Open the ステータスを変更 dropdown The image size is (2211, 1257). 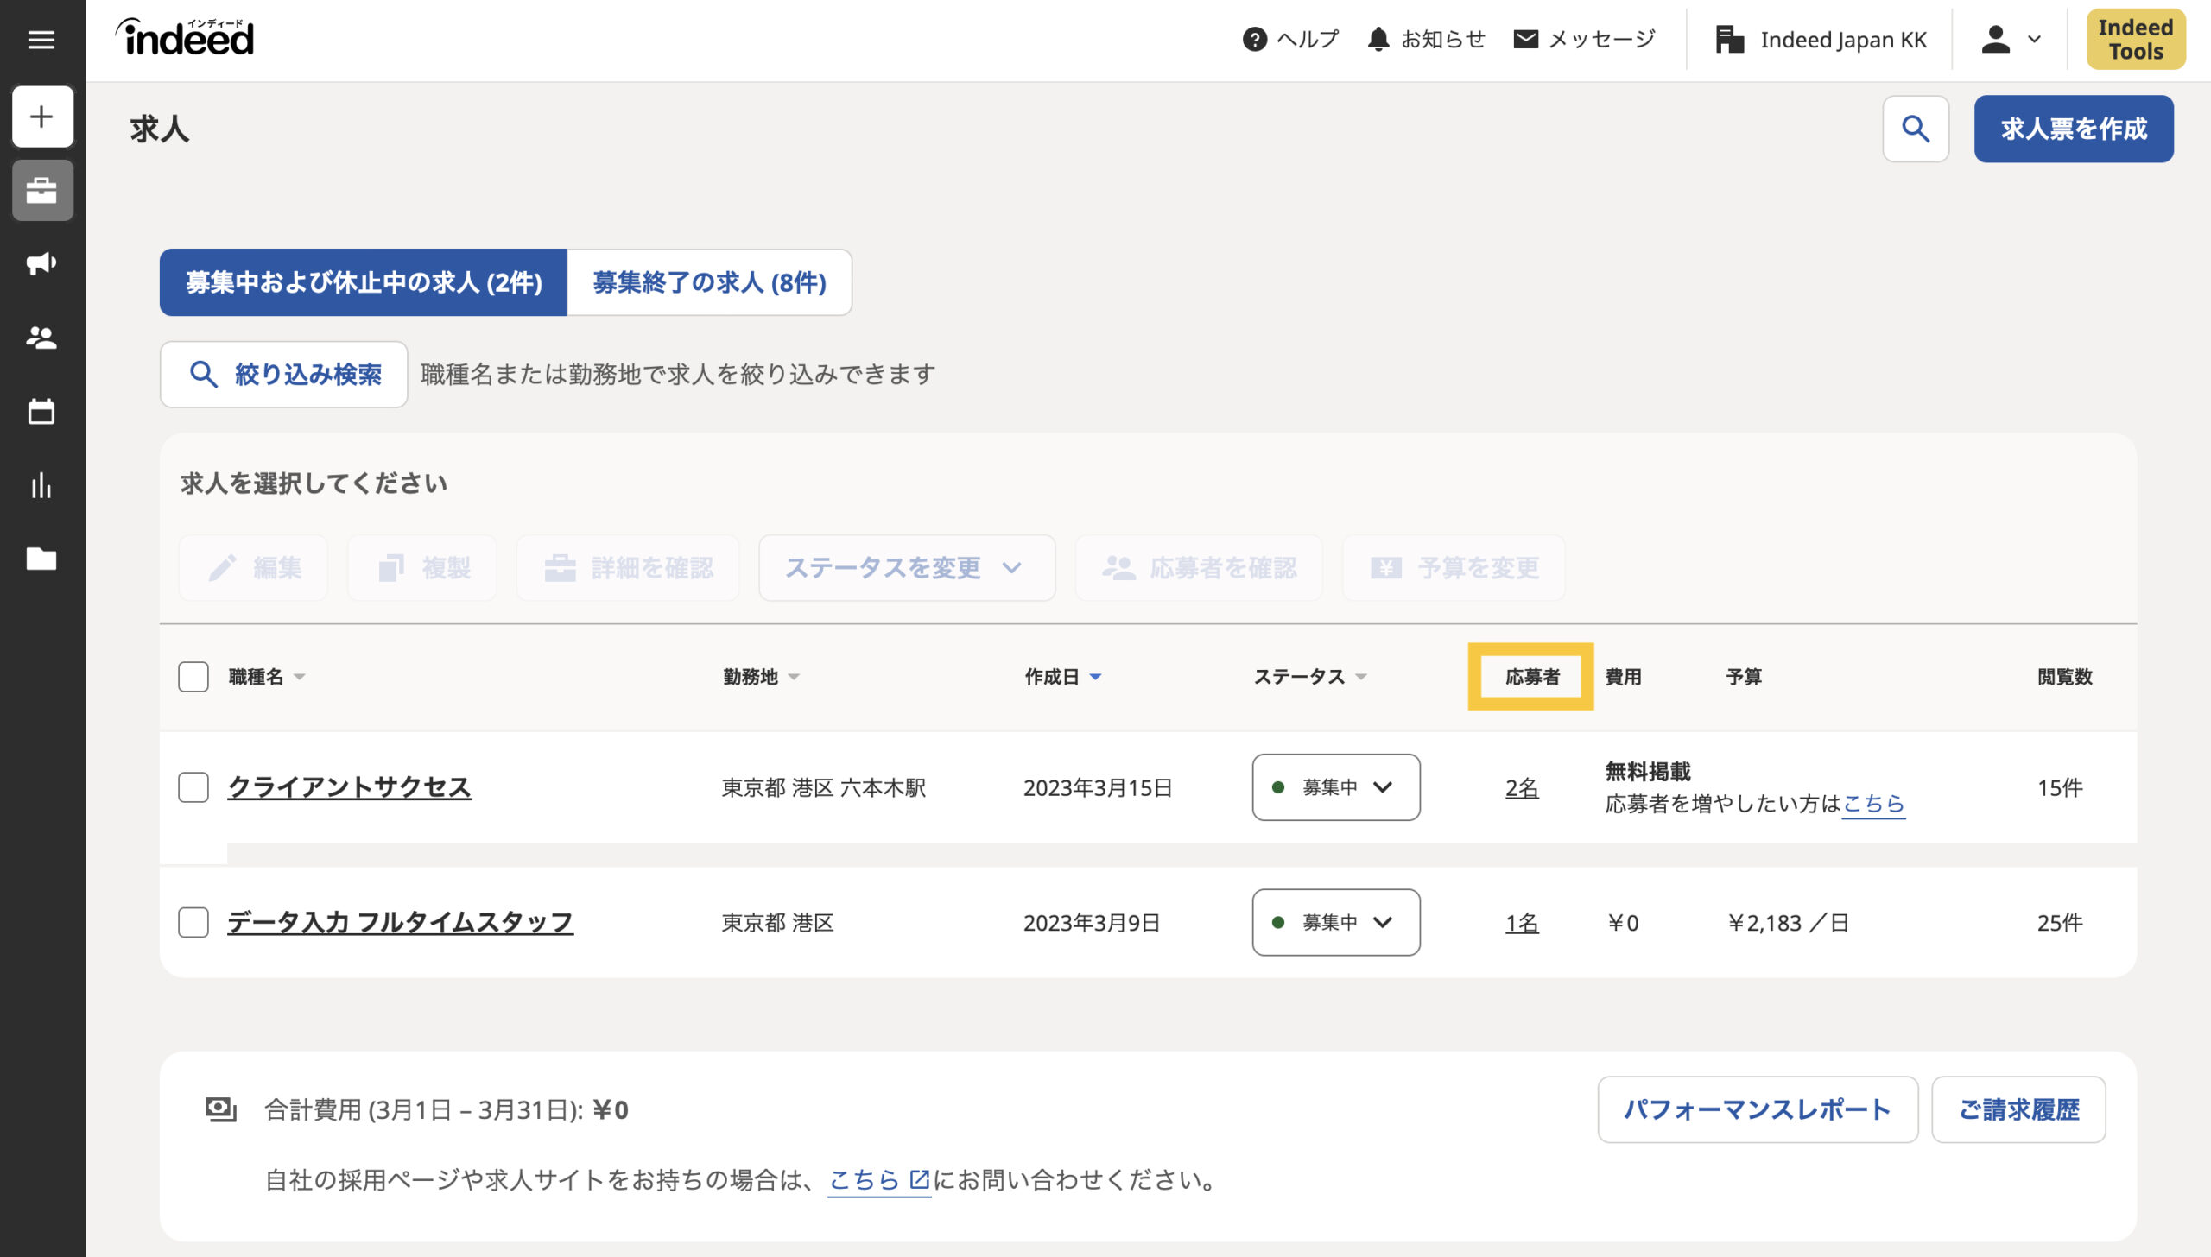(x=906, y=568)
